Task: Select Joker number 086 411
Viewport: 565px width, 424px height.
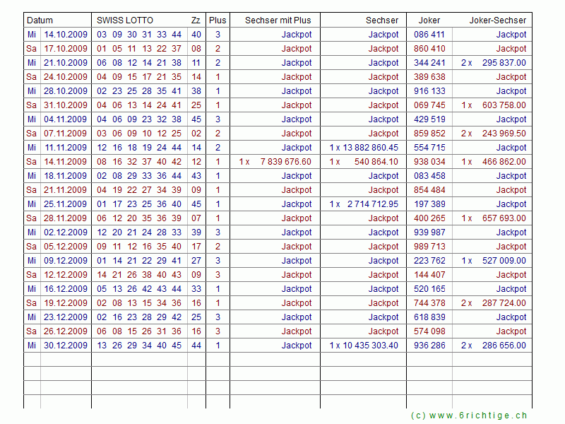Action: click(429, 35)
